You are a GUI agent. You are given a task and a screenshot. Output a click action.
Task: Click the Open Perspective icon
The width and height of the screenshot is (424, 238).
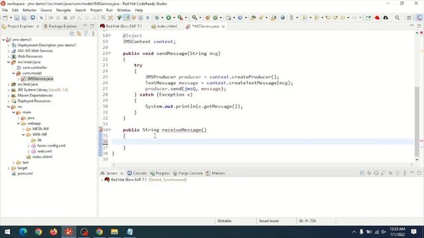click(x=409, y=18)
